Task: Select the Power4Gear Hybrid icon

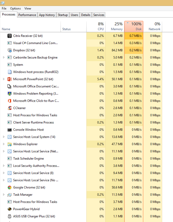Action: coord(9,209)
